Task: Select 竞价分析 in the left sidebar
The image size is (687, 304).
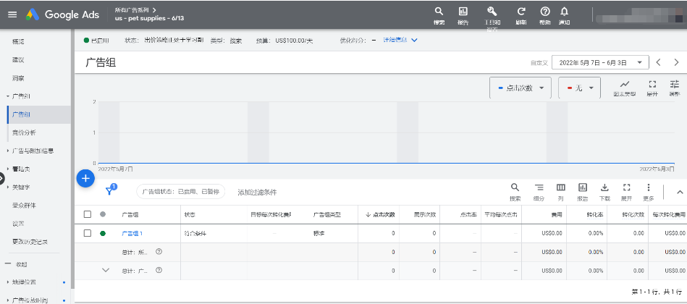Action: coord(24,132)
